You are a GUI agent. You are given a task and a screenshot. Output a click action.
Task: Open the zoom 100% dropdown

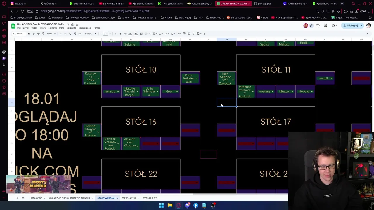51,34
